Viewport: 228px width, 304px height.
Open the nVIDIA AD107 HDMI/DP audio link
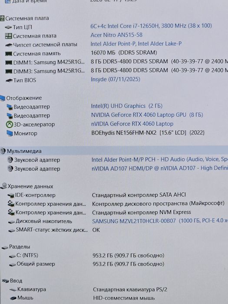pyautogui.click(x=160, y=169)
